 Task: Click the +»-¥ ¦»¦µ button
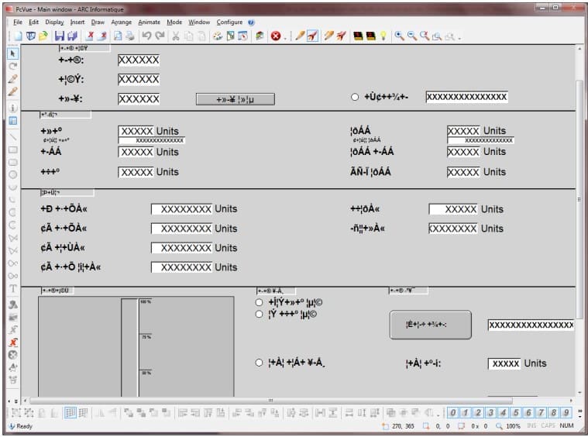[x=235, y=99]
